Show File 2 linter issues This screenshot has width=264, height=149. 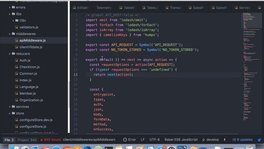pos(9,140)
